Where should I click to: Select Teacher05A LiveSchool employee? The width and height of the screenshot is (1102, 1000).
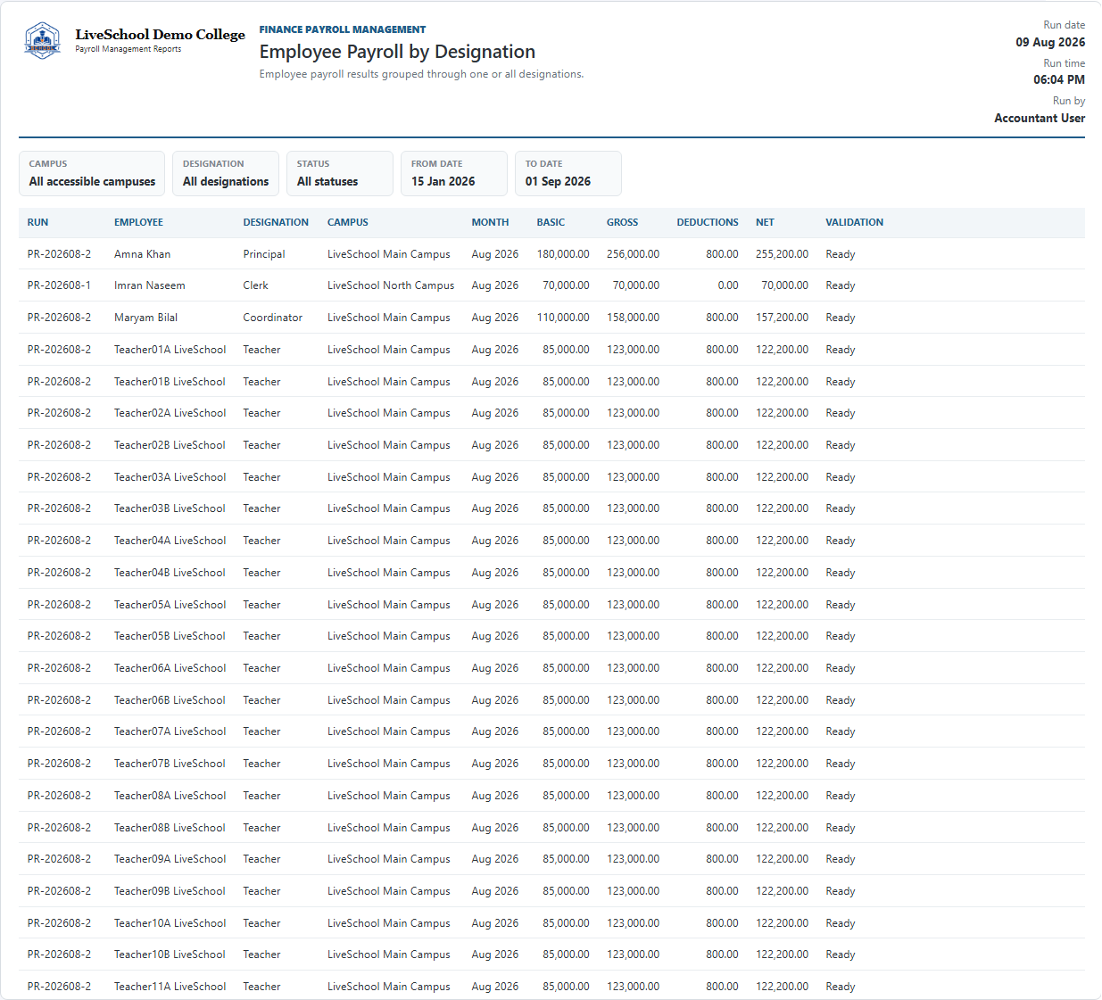click(x=170, y=605)
